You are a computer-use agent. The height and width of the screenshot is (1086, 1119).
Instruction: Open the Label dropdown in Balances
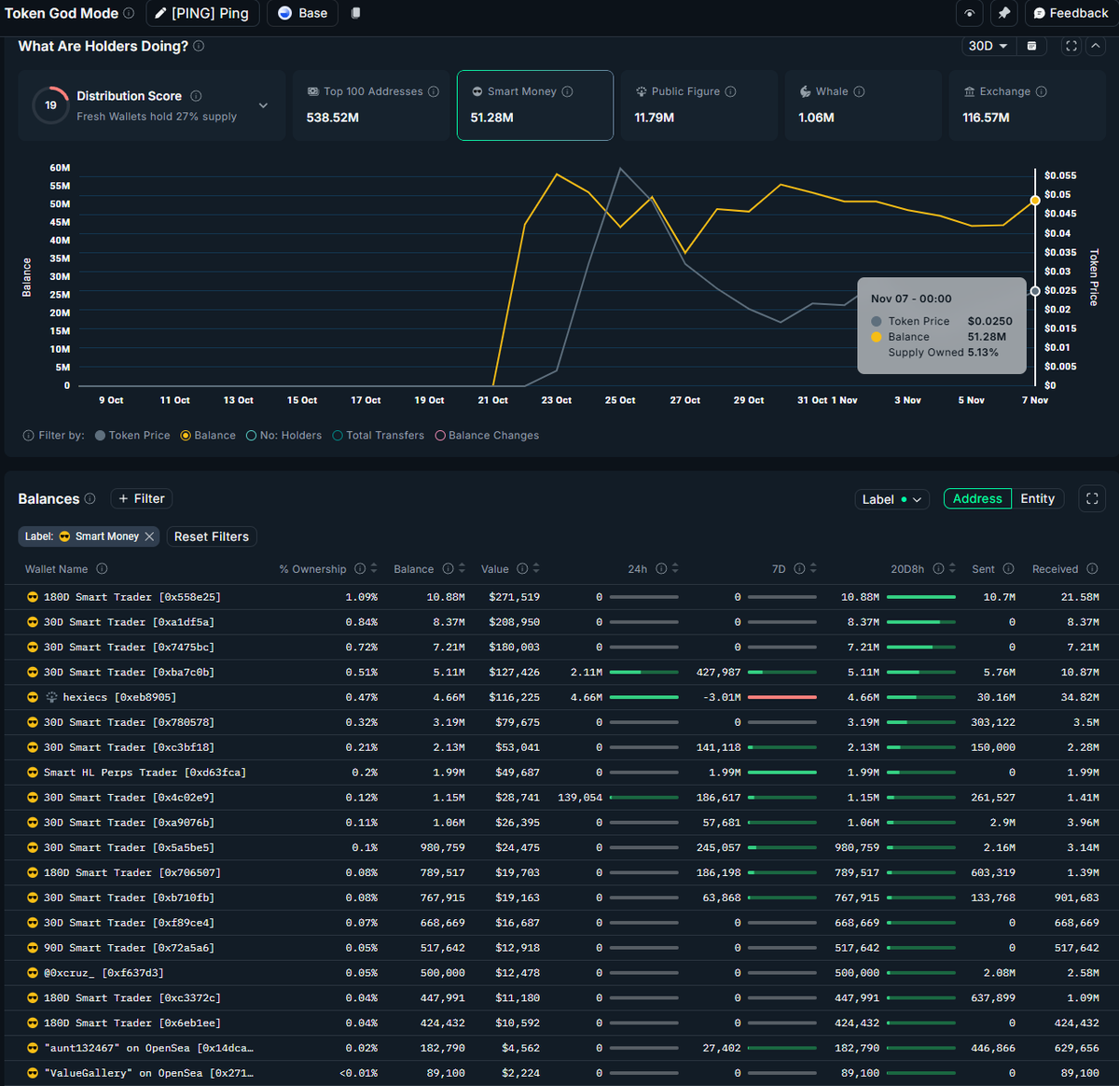pos(891,499)
